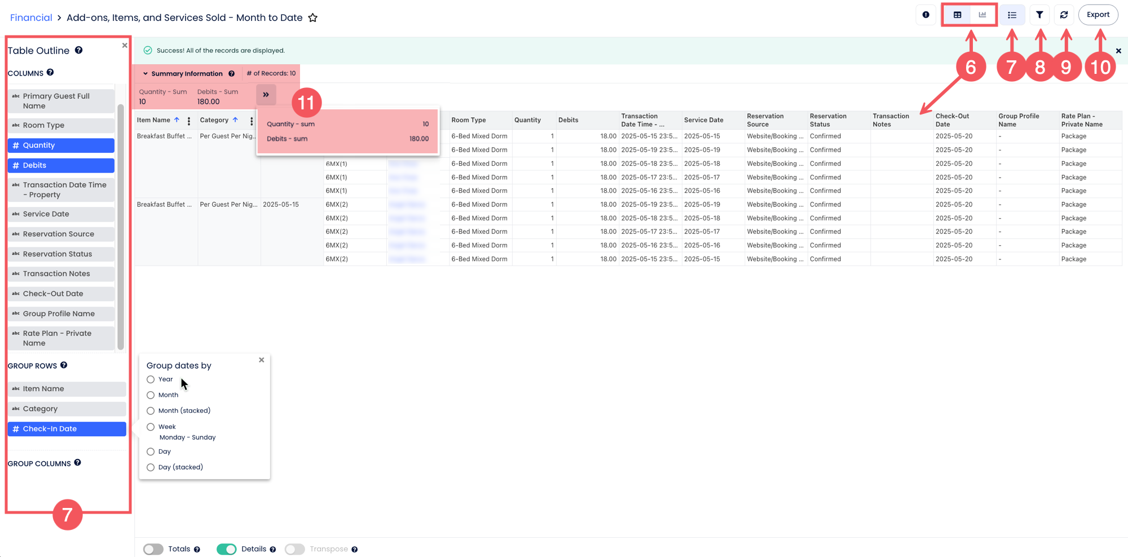This screenshot has height=557, width=1128.
Task: Turn off the Details switch
Action: pos(226,549)
